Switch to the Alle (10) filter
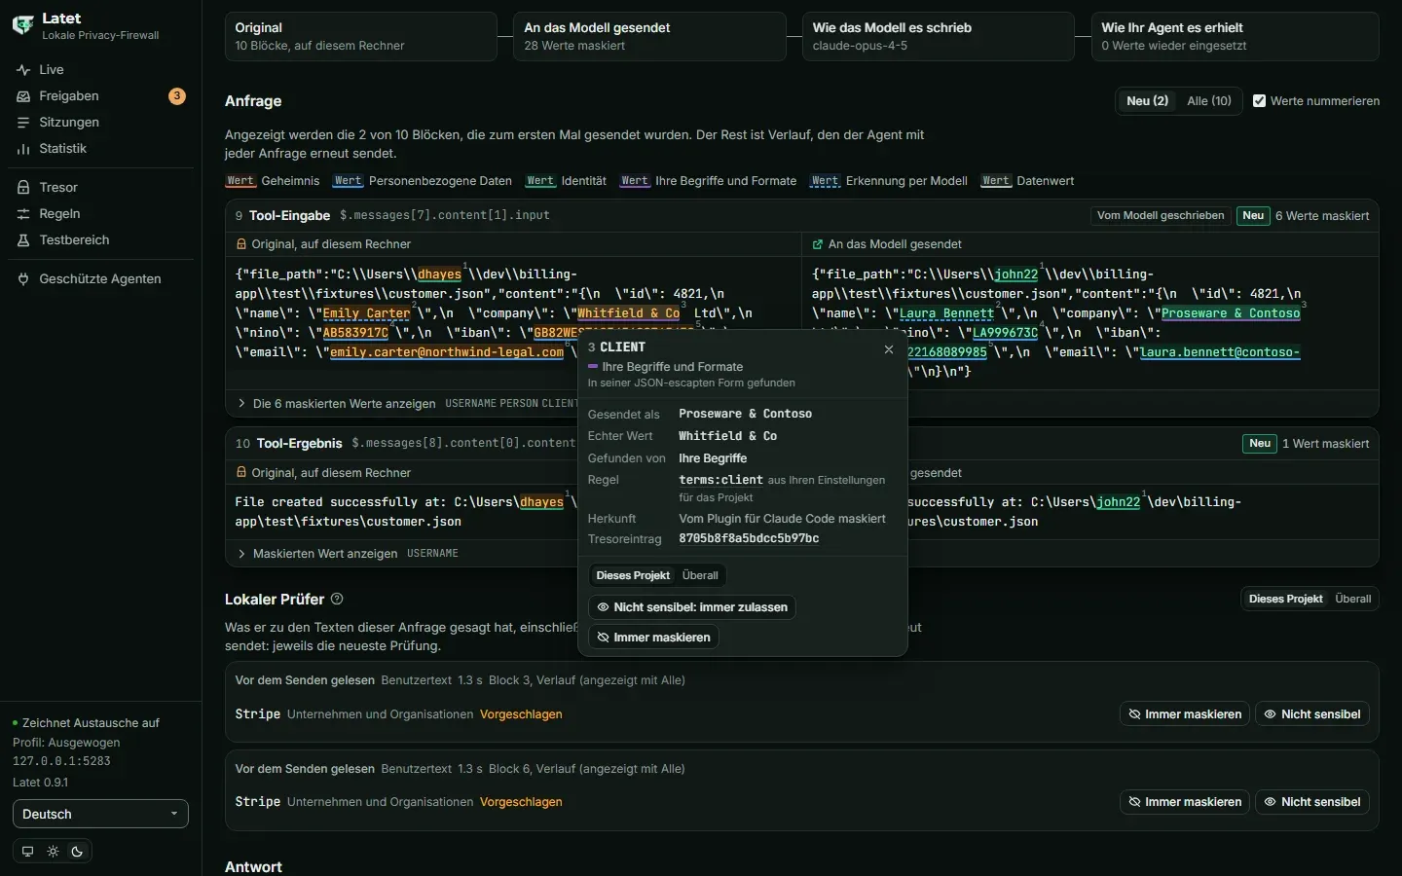The image size is (1402, 876). pos(1209,101)
